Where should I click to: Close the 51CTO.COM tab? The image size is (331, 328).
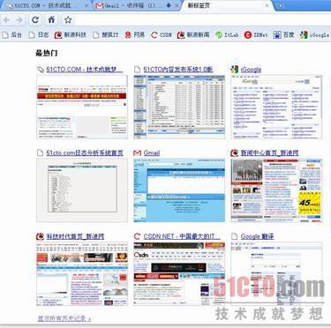coord(87,5)
